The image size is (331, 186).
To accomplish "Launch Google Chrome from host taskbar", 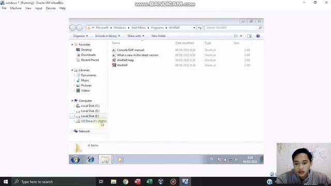I will pos(125,181).
